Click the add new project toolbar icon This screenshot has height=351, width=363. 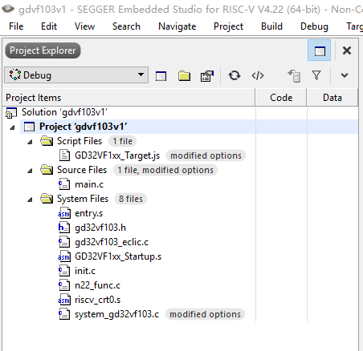[161, 76]
